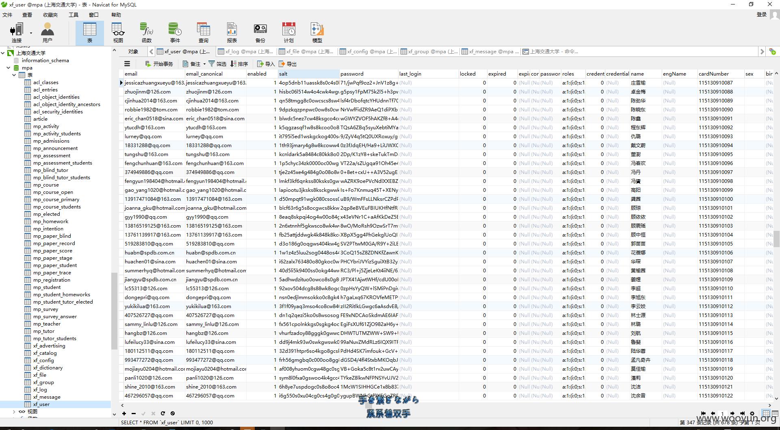Click the user avatar next to 登录
Screen dimensions: 780x430
pyautogui.click(x=774, y=15)
